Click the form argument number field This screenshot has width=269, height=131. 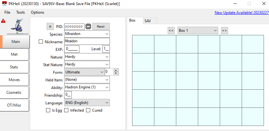coord(110,72)
